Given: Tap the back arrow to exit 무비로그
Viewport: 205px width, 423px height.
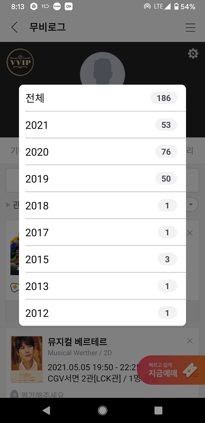Looking at the screenshot, I should pos(14,27).
